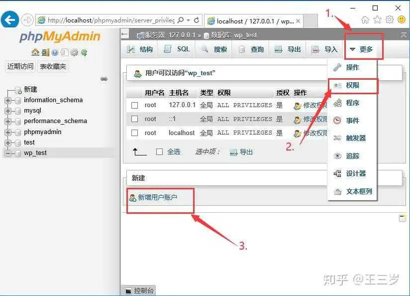This screenshot has width=410, height=296.
Task: Click the phpMyAdmin logo
Action: [60, 37]
